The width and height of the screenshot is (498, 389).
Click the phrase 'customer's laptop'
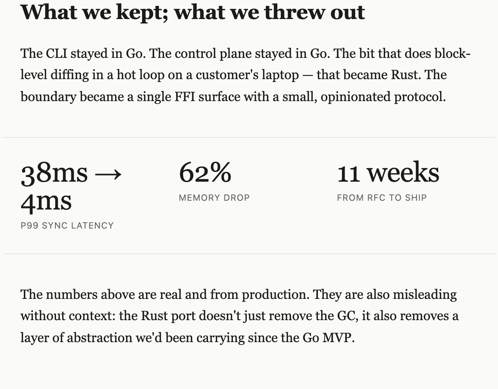coord(247,75)
